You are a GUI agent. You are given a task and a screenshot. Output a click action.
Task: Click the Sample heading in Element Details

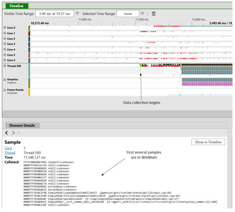[x=12, y=142]
